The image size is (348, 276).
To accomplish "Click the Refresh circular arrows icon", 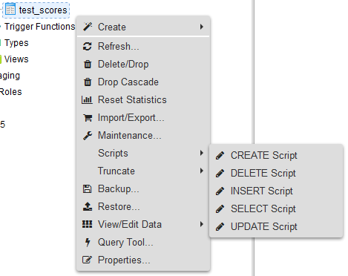I will point(88,46).
